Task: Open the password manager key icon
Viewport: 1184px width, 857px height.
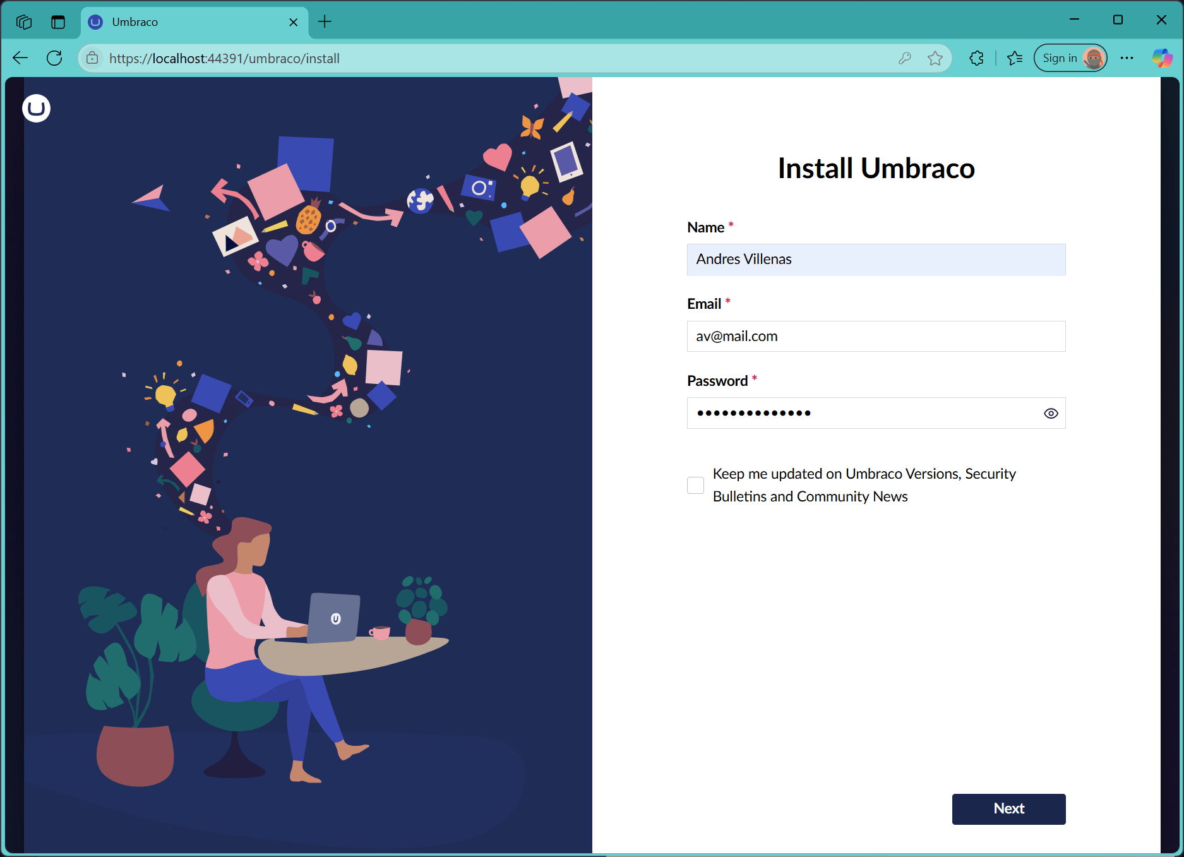Action: click(x=905, y=58)
